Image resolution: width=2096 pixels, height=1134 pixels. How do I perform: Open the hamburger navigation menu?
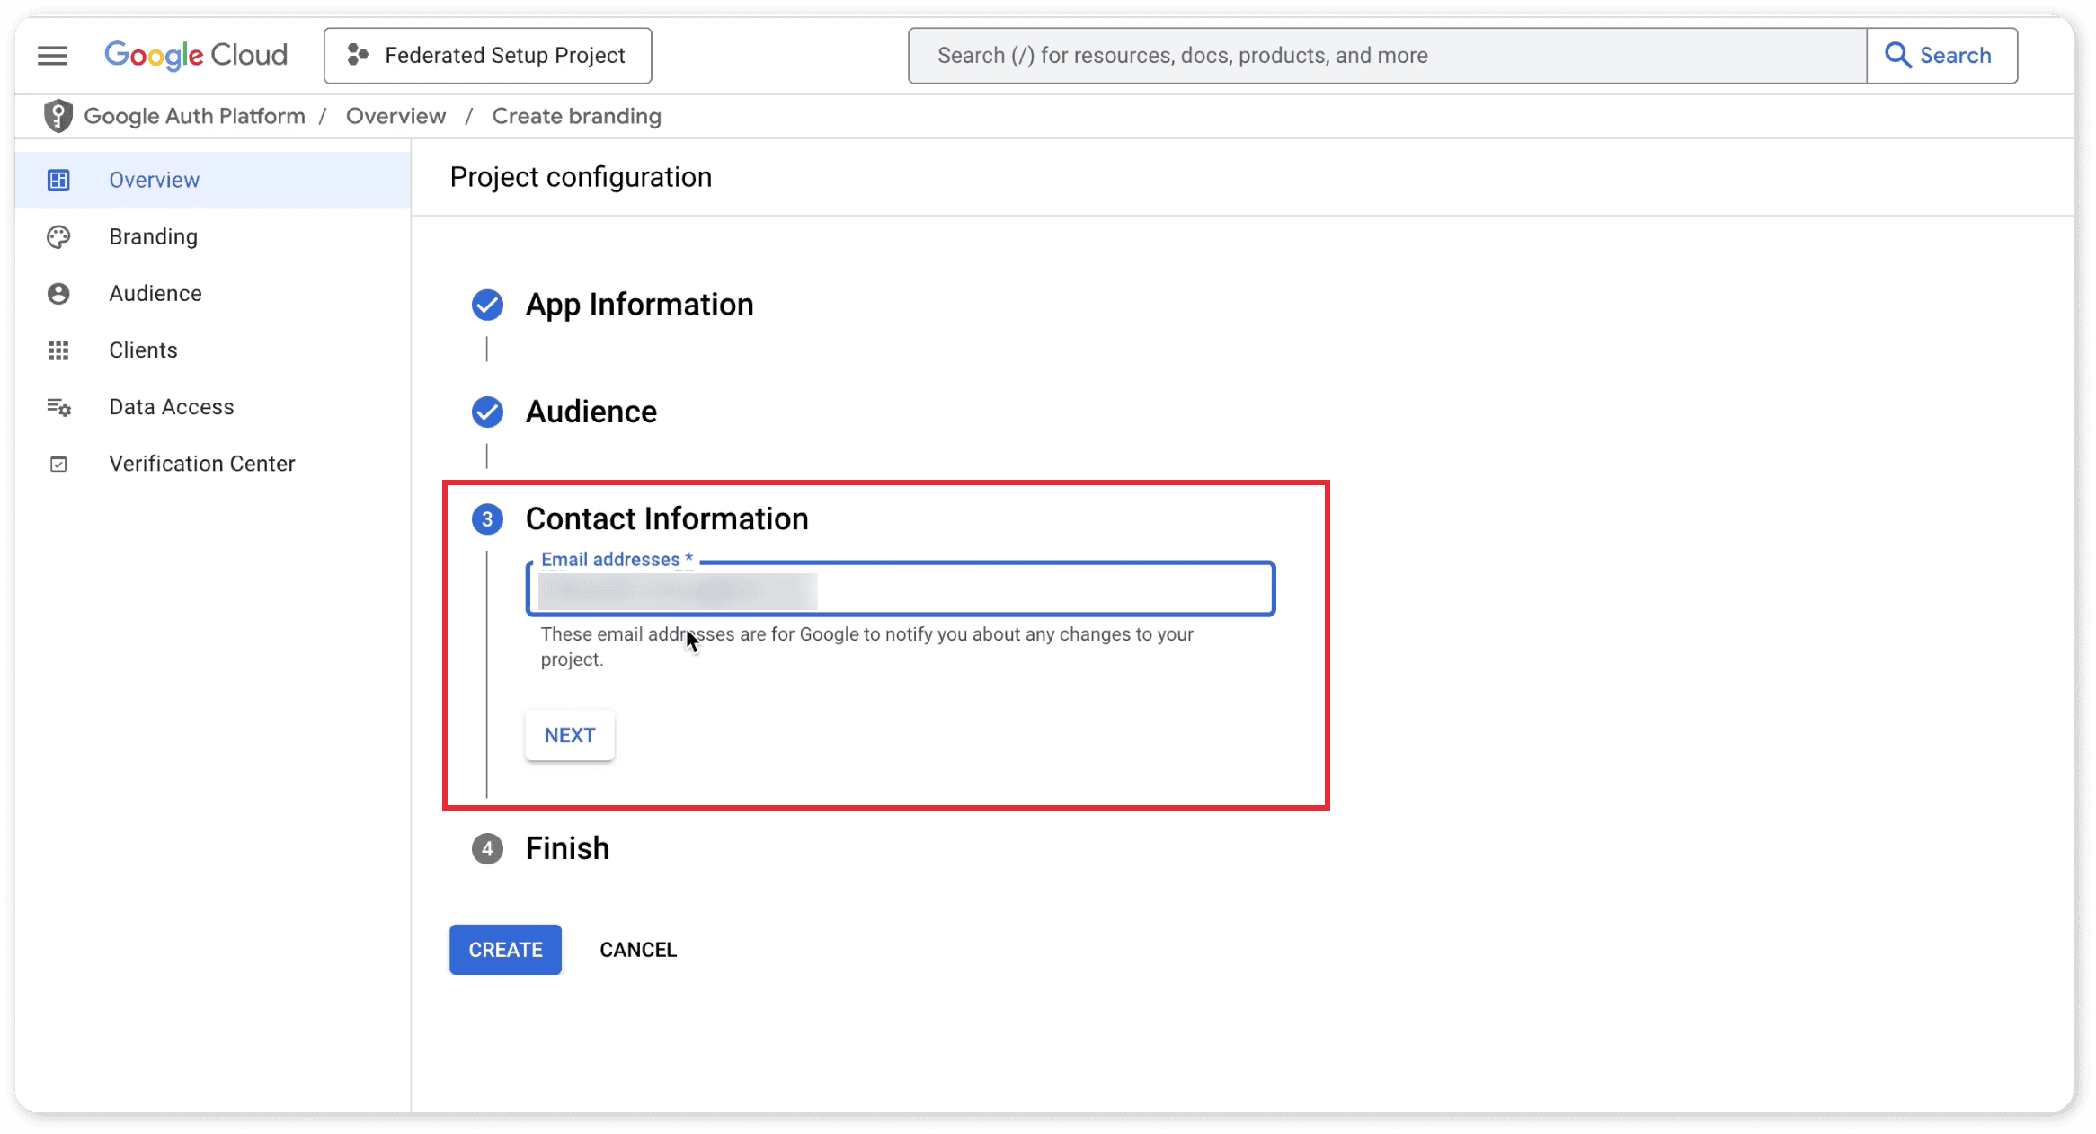click(x=52, y=56)
